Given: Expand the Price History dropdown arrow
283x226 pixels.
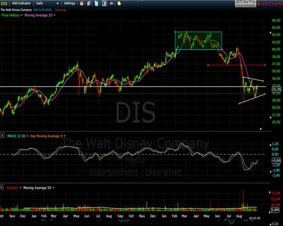Looking at the screenshot, I should click(x=22, y=15).
